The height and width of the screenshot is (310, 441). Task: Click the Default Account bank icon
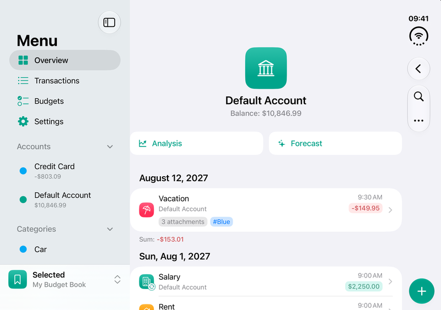point(266,68)
